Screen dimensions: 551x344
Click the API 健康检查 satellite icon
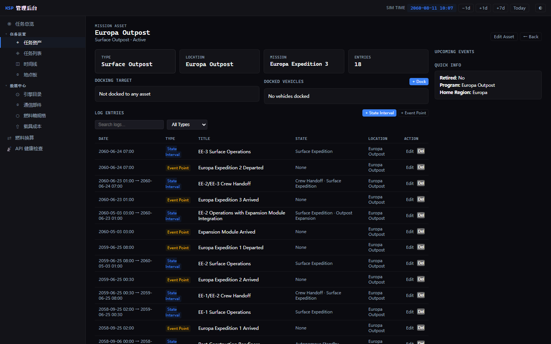tap(9, 149)
